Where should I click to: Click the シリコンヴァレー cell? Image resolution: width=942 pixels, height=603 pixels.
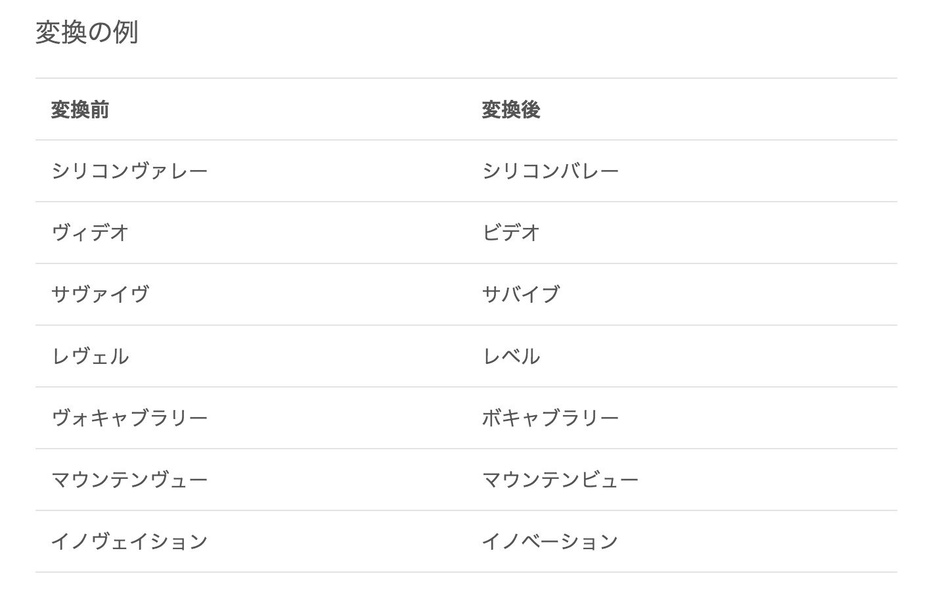129,171
